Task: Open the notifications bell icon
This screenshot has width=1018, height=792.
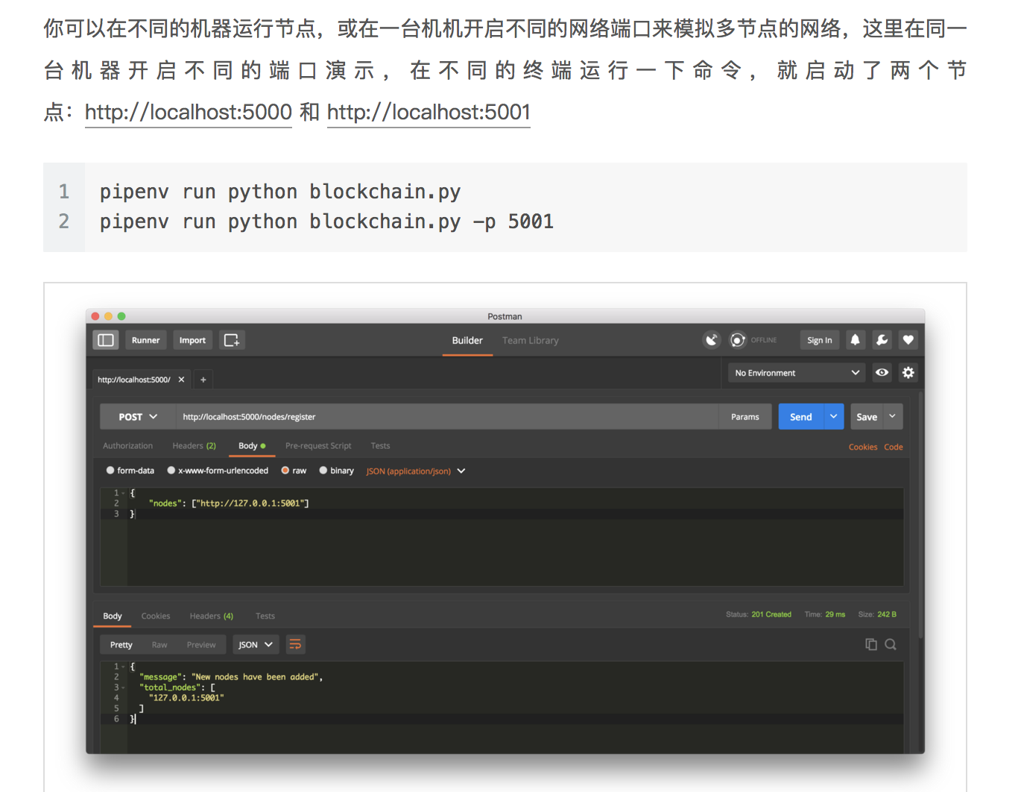Action: pos(855,340)
